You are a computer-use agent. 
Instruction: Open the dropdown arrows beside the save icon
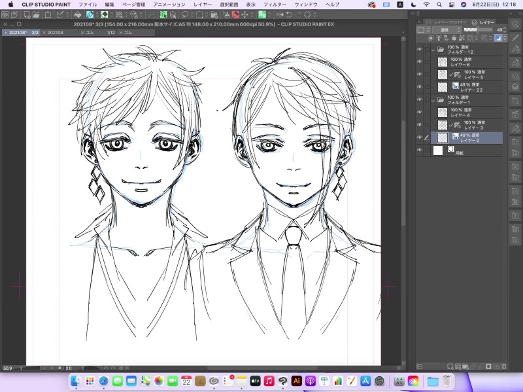[x=269, y=14]
